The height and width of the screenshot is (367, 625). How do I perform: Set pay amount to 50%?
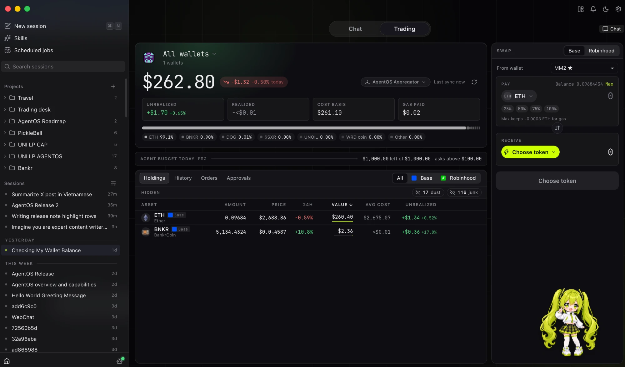pos(522,109)
